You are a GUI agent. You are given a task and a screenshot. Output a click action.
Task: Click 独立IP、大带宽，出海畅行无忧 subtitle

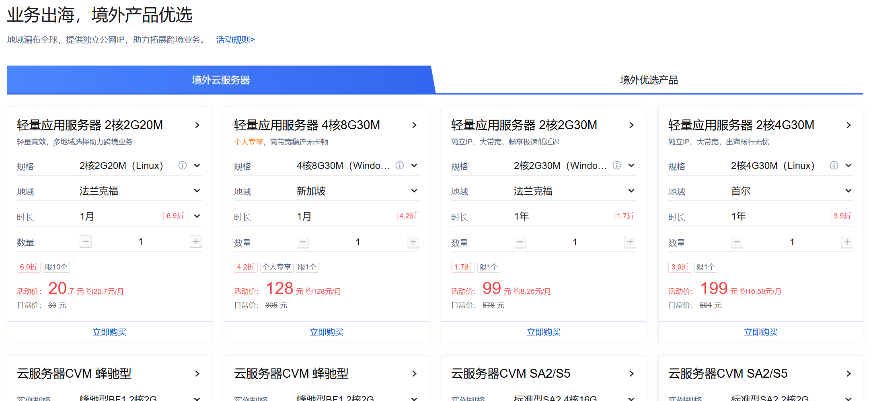point(719,142)
